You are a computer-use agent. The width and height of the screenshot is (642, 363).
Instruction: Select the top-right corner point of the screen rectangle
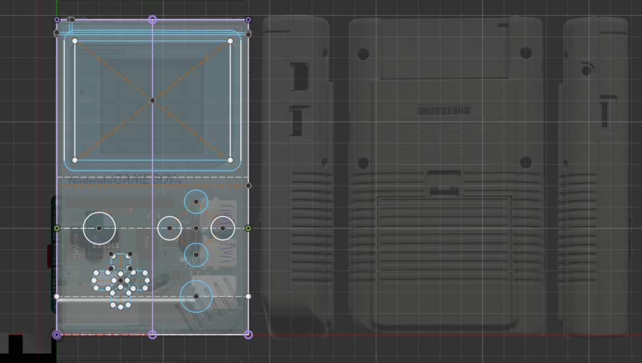[x=230, y=41]
